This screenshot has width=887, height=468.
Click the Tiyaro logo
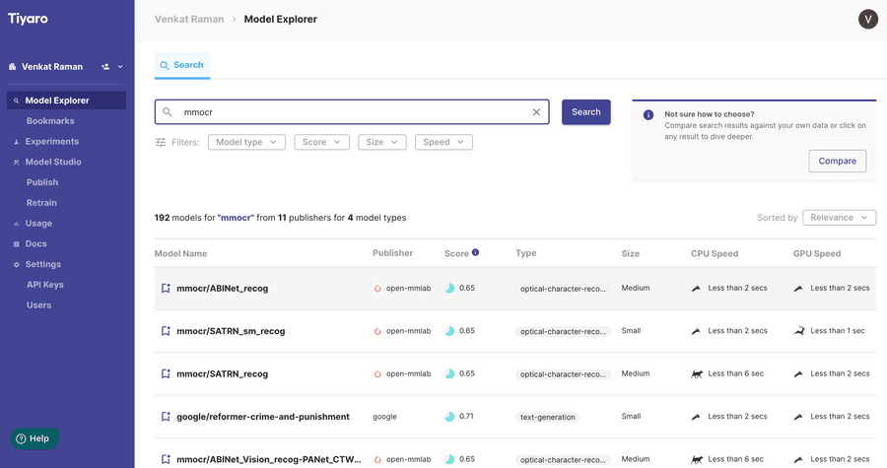[28, 19]
